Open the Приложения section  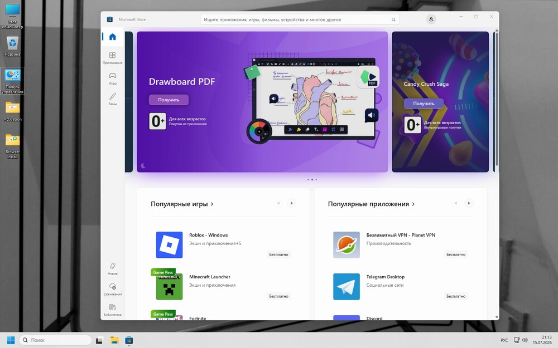tap(113, 57)
